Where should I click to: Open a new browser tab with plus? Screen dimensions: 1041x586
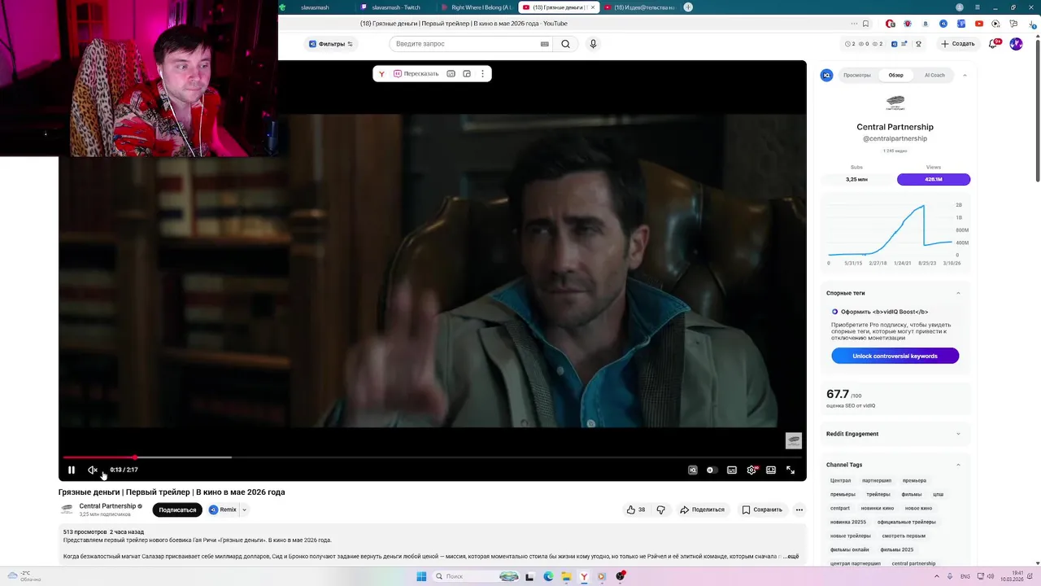[688, 7]
